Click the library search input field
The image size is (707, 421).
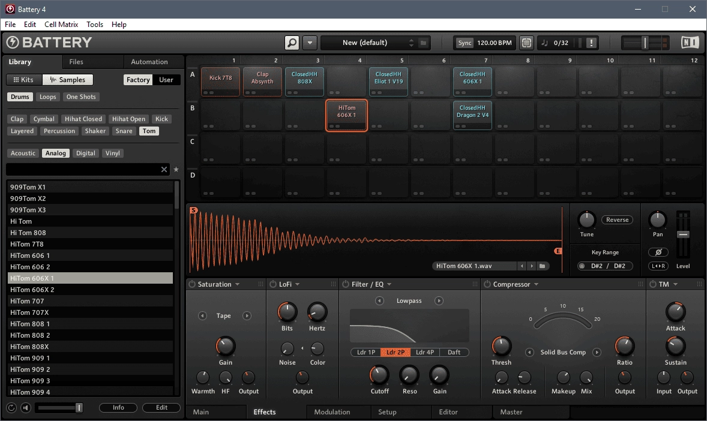84,170
